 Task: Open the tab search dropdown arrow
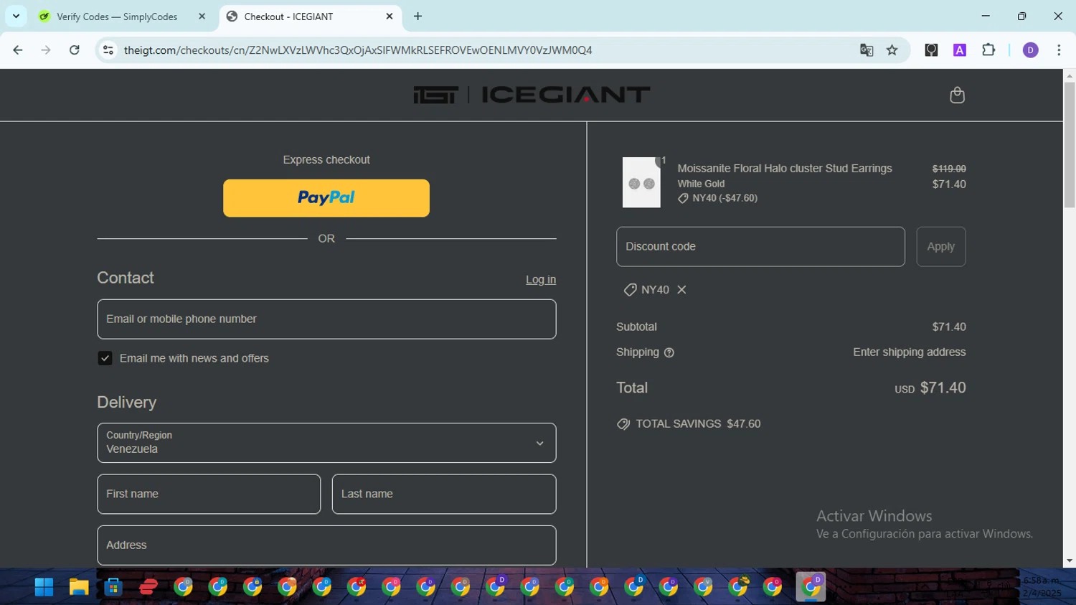click(16, 16)
